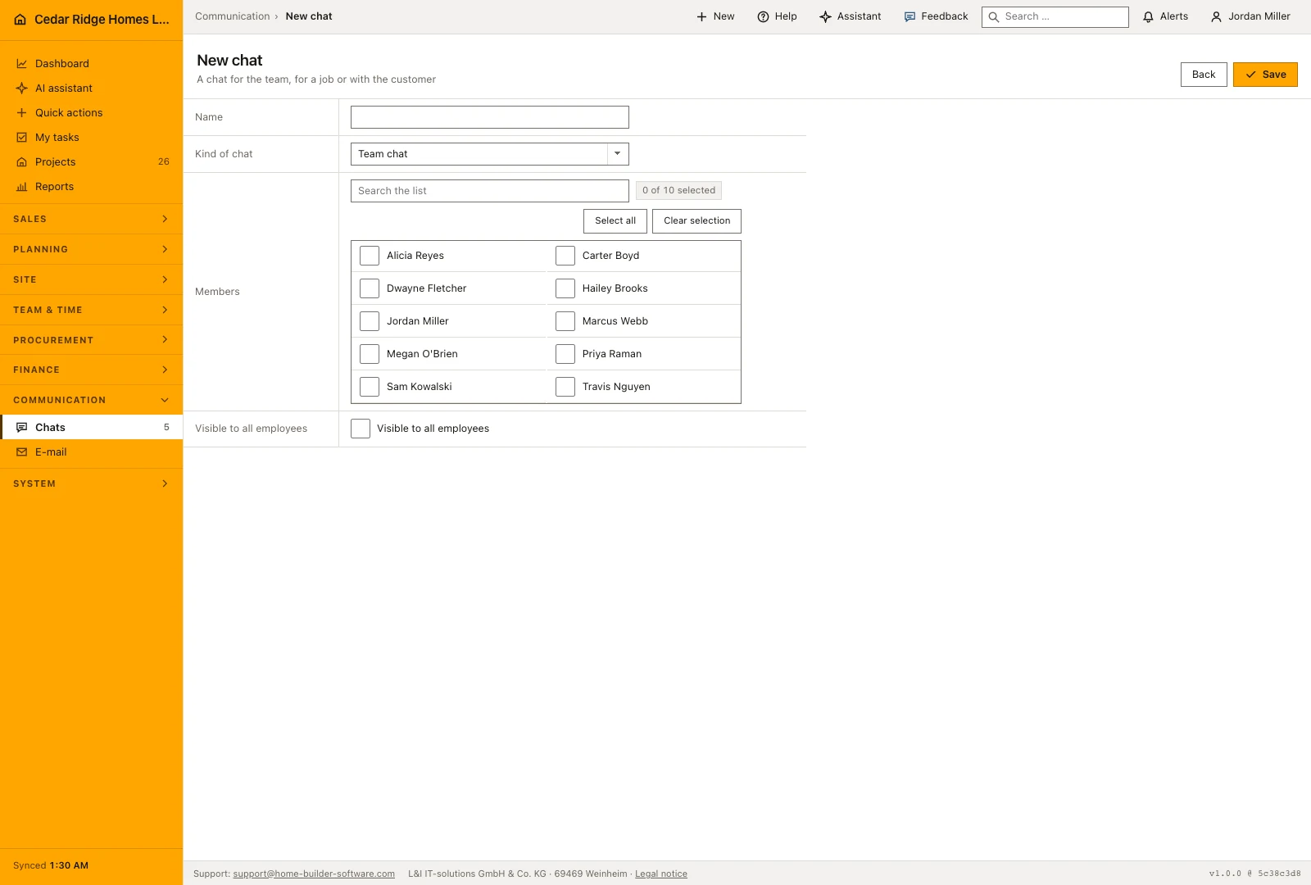Check the Carter Boyd member checkbox
Image resolution: width=1311 pixels, height=885 pixels.
click(565, 256)
